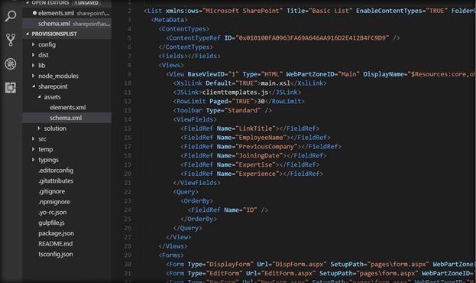Collapse the PROVISIONSPLIST section header

pos(66,34)
